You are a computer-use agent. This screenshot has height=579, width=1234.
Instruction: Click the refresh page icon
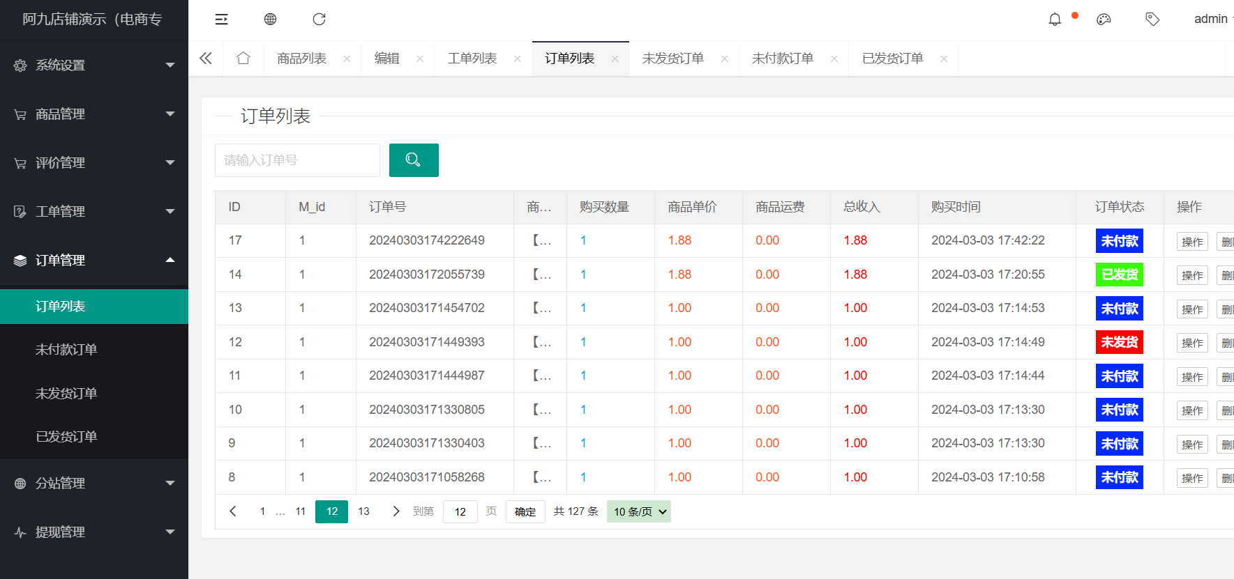[x=319, y=20]
